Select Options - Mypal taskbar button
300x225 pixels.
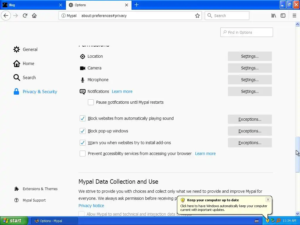[x=54, y=221]
